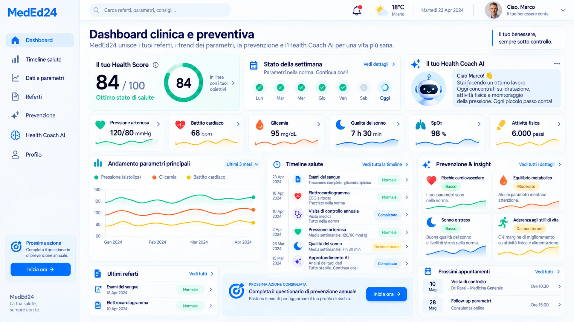Open the Ultimi 3 mesi dropdown
Screen dimensions: 574x322
pos(242,164)
